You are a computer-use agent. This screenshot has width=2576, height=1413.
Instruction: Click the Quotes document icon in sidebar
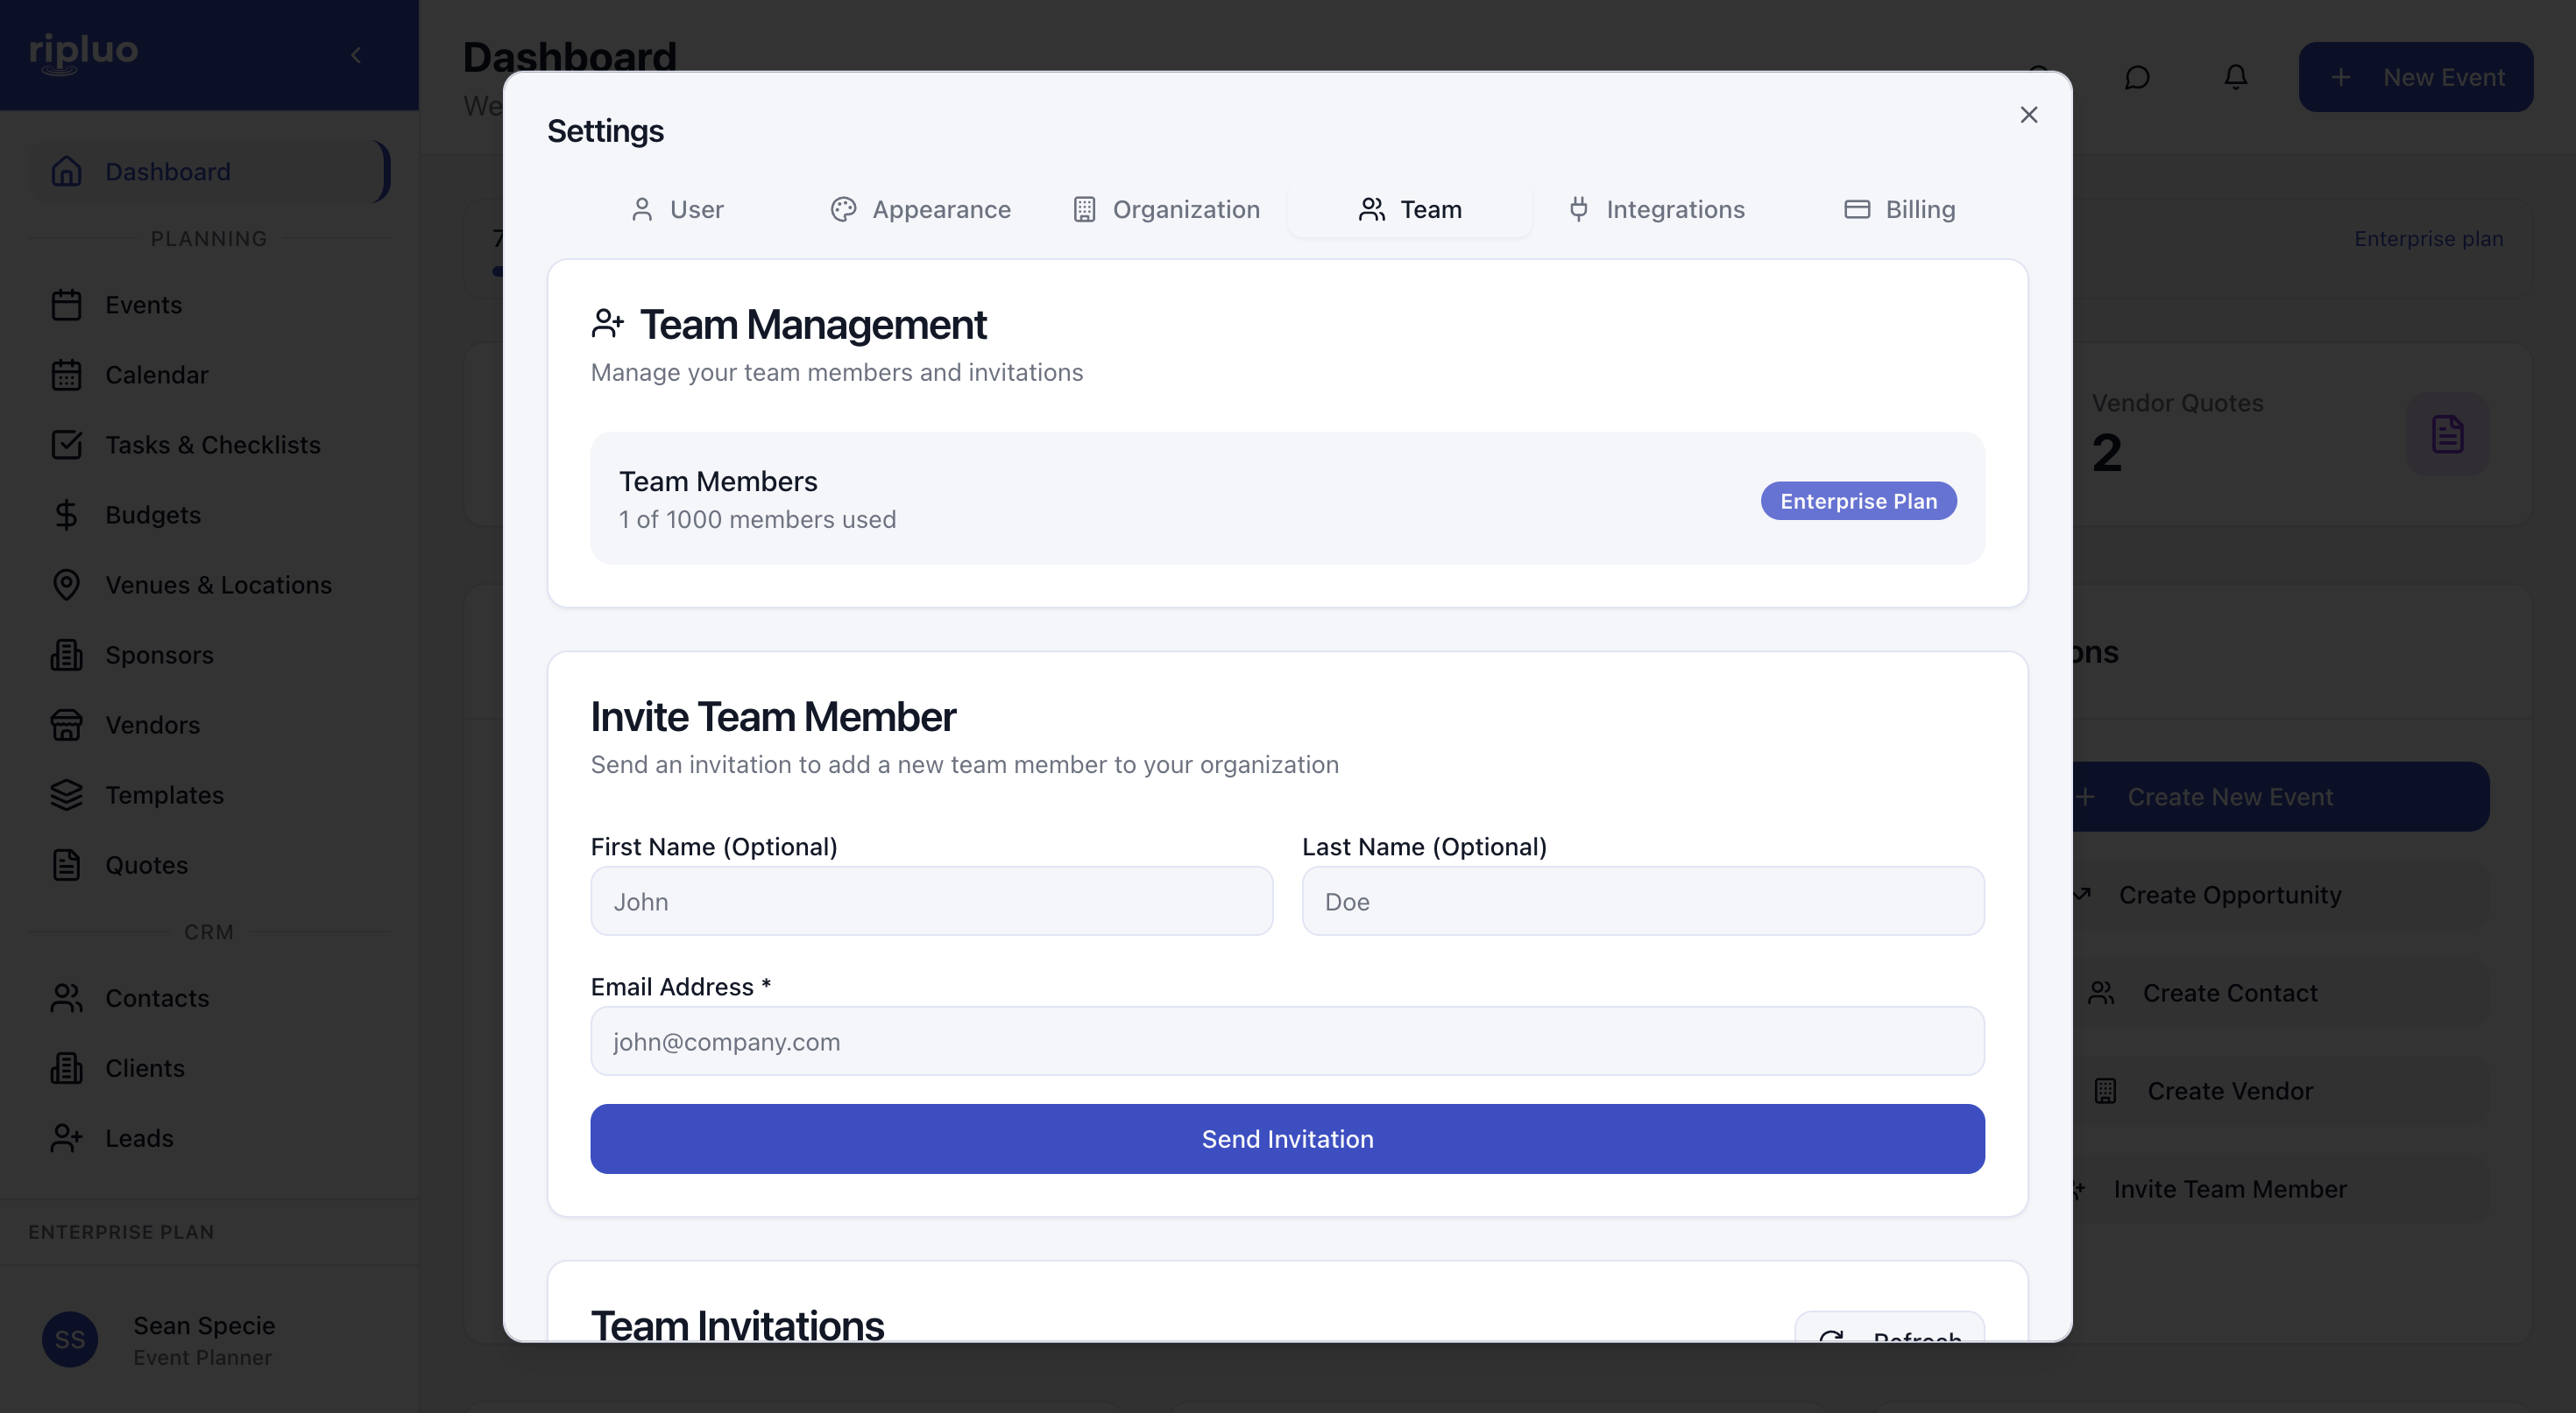click(66, 864)
